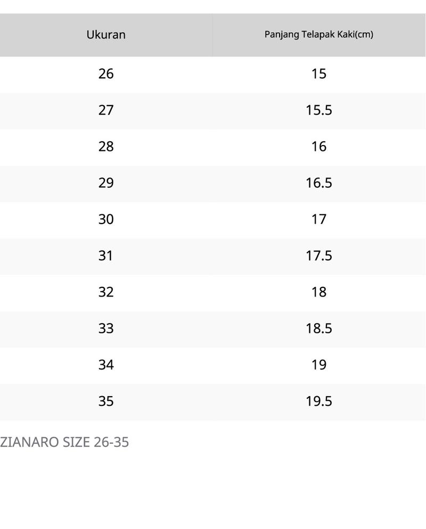Click the Panjang Telapak Kaki(cm) header
Viewport: 426px width, 529px height.
tap(319, 35)
